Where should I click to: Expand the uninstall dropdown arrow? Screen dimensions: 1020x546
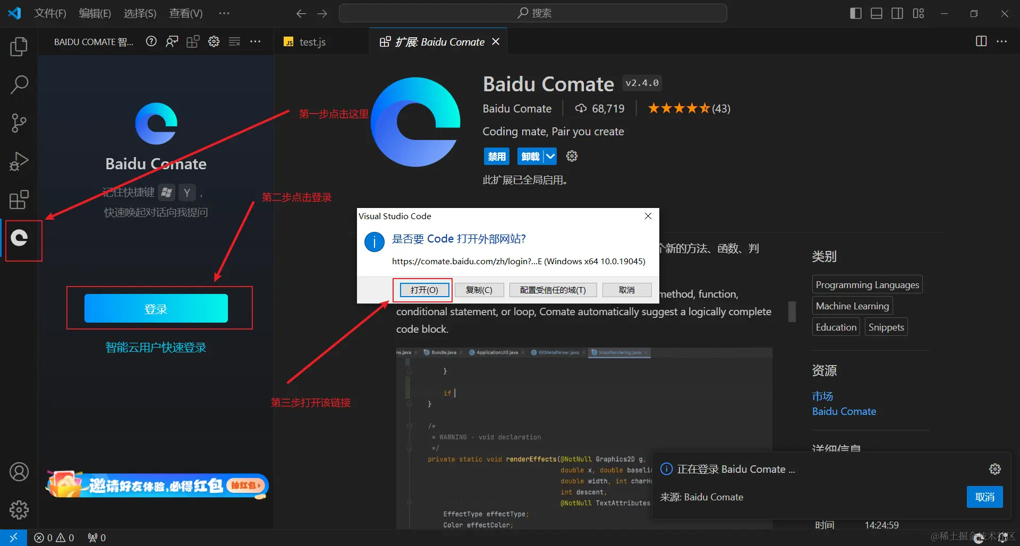coord(550,156)
